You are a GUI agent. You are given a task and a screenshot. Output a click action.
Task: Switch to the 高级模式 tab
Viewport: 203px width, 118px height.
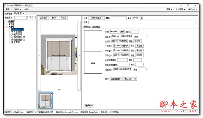pos(96,27)
